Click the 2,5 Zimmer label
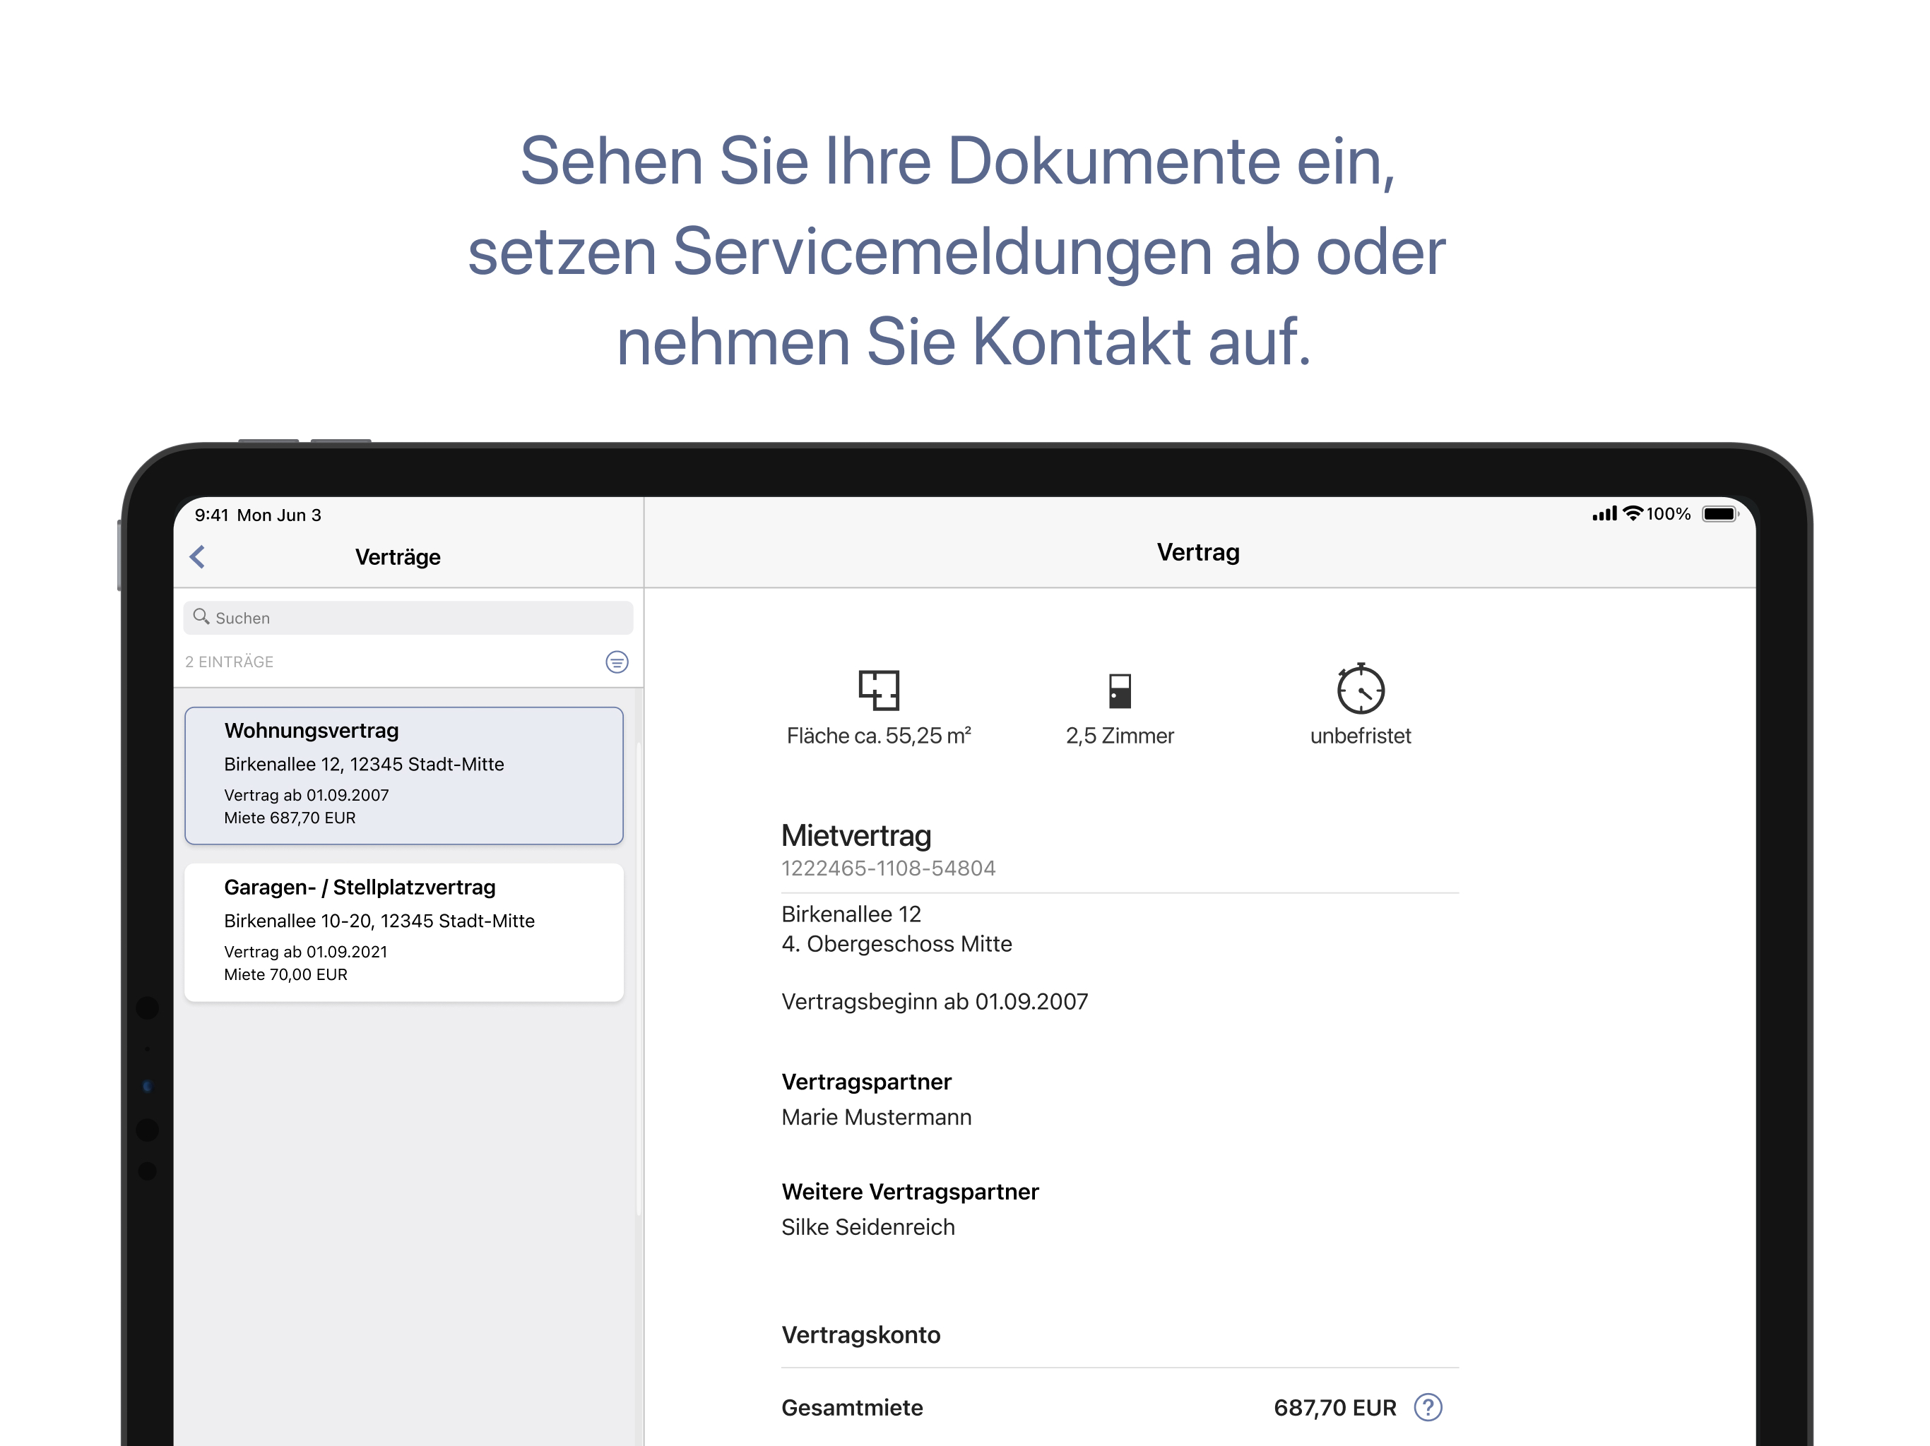Viewport: 1930px width, 1446px height. point(1120,736)
